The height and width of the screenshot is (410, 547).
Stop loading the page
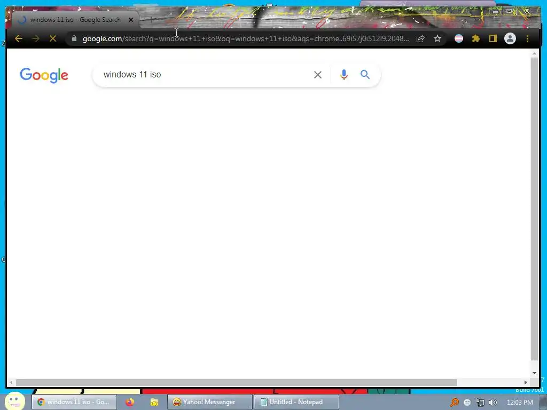(x=53, y=38)
